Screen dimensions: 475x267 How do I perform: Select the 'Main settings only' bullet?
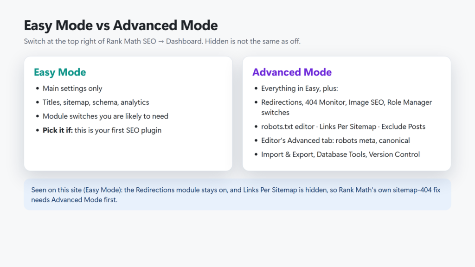(x=72, y=89)
